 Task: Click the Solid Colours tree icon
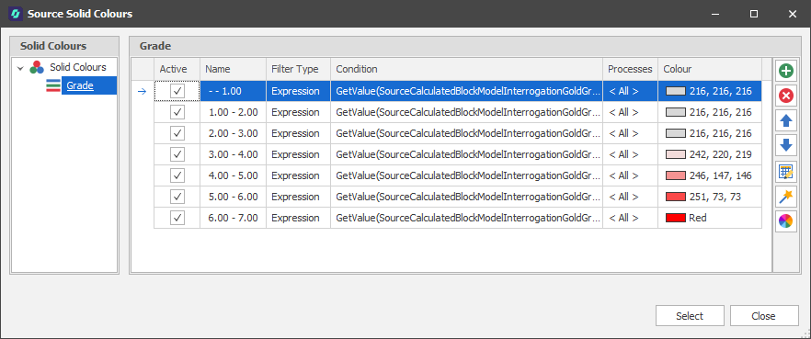click(x=37, y=67)
